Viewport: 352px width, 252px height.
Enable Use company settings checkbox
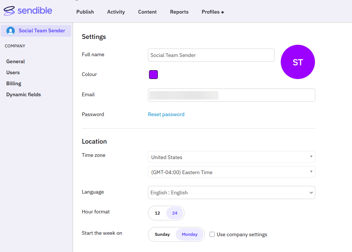tap(212, 234)
